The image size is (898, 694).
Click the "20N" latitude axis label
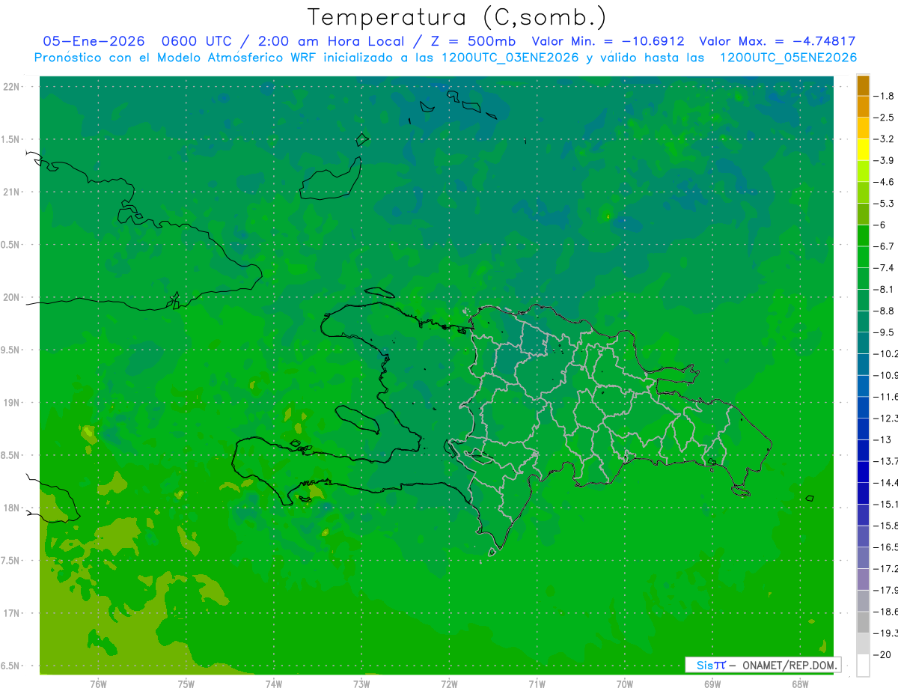tap(12, 297)
